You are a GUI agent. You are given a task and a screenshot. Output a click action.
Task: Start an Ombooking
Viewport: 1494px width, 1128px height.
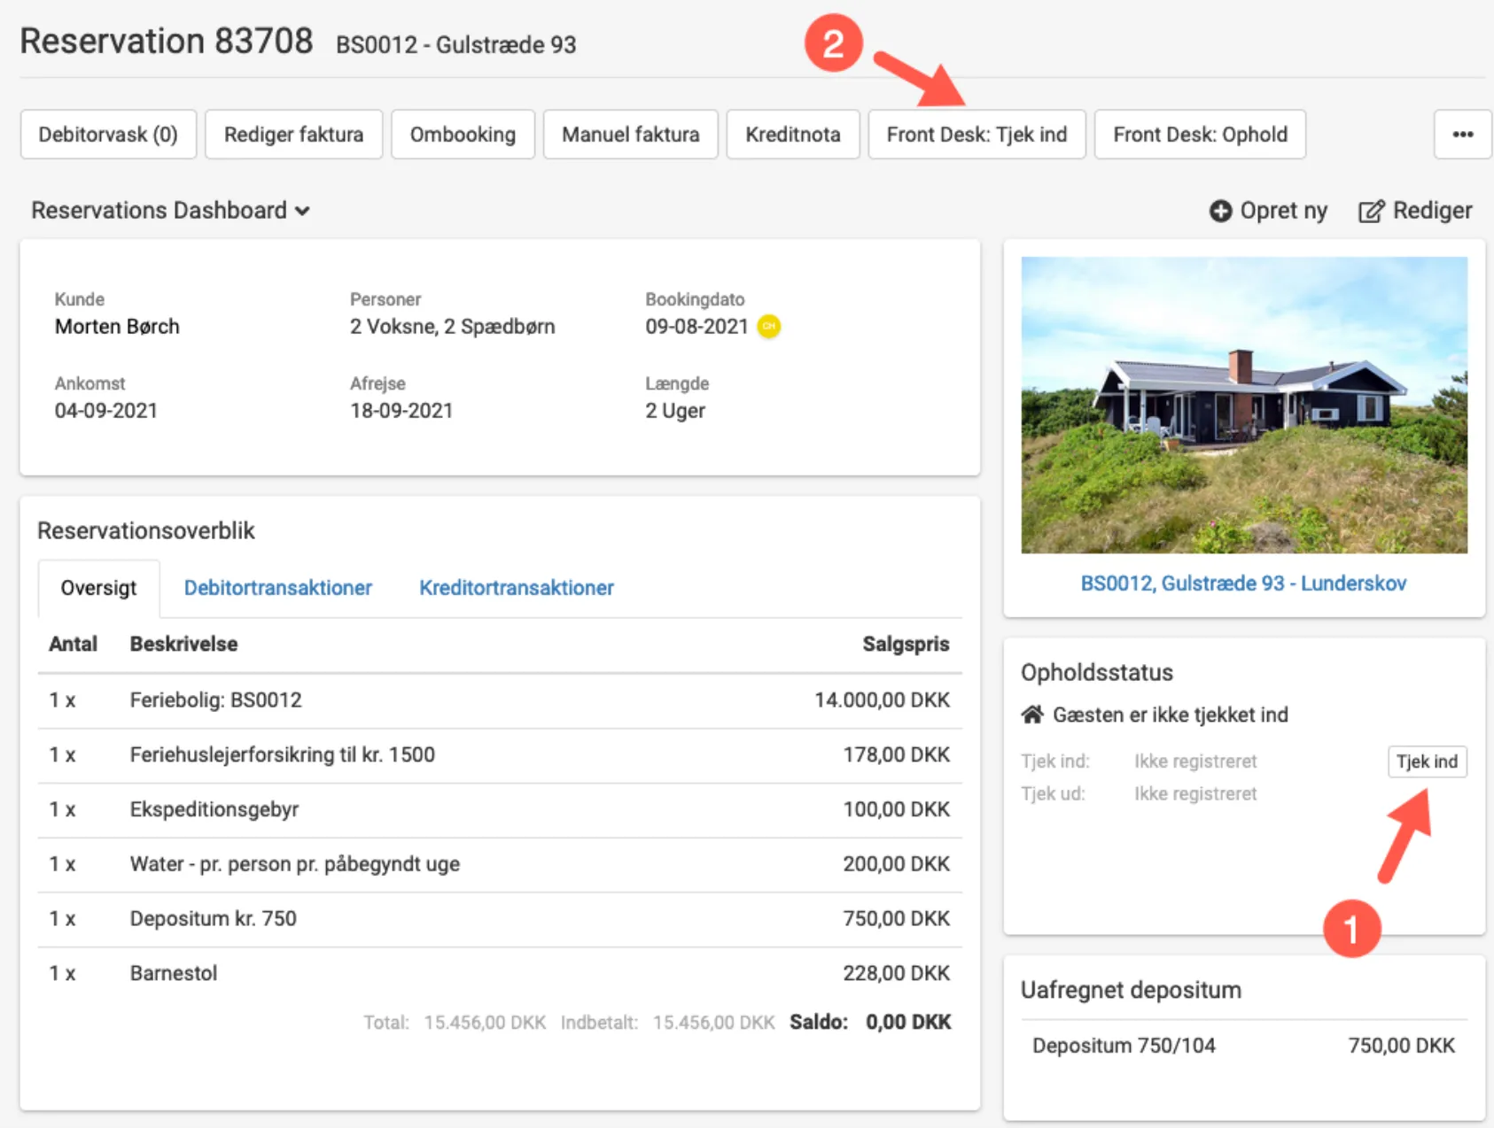click(x=463, y=135)
